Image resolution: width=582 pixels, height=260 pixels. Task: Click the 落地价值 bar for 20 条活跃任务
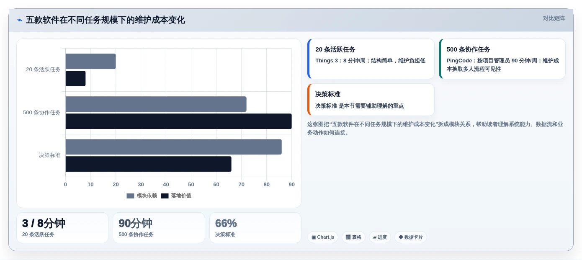click(75, 79)
